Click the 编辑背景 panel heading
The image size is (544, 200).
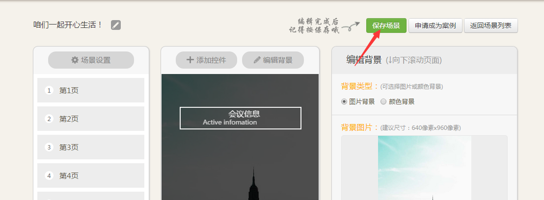coord(364,60)
